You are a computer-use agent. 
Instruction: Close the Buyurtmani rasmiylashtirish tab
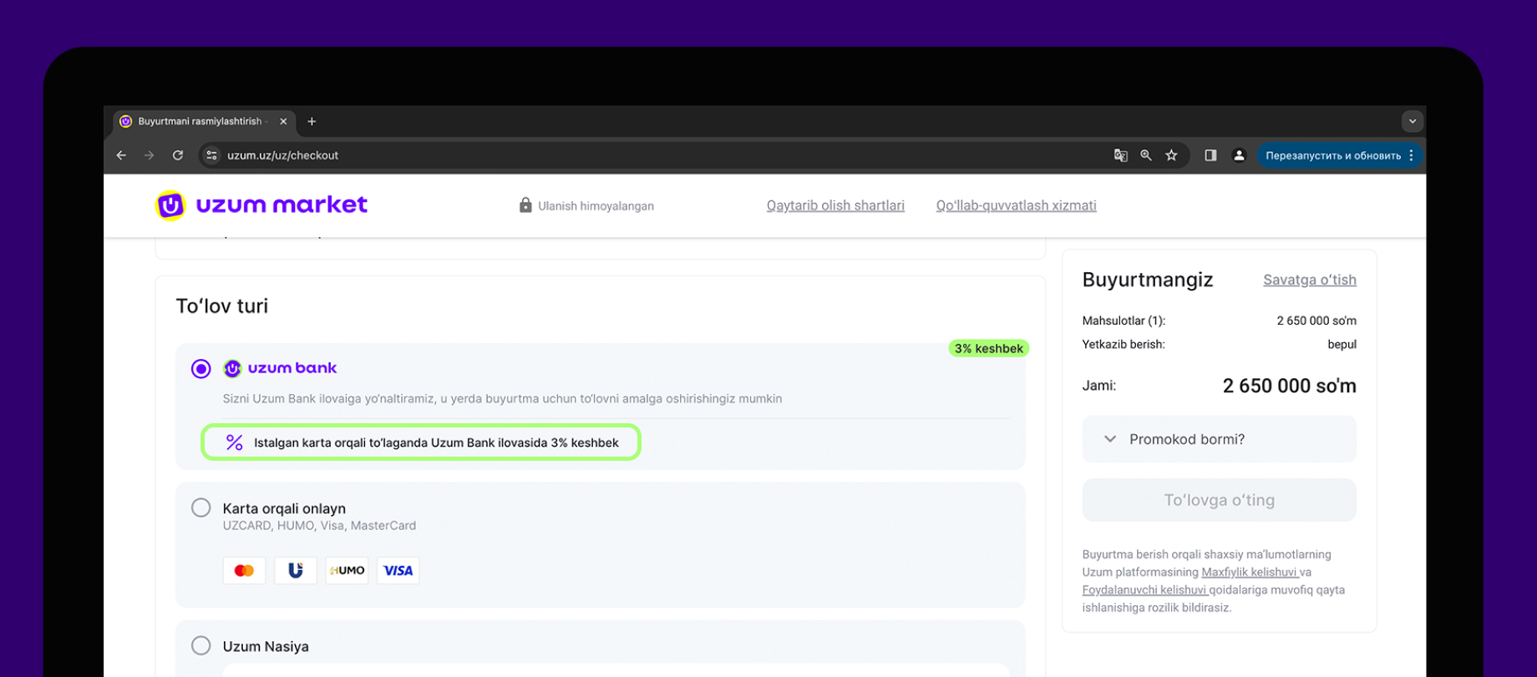click(x=283, y=121)
